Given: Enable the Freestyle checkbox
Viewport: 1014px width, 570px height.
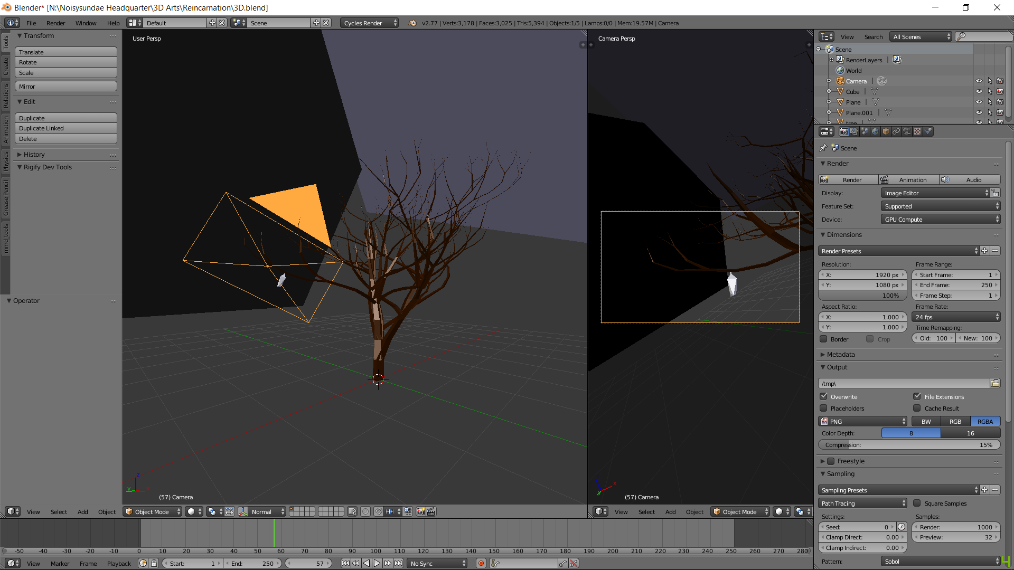Looking at the screenshot, I should click(831, 461).
